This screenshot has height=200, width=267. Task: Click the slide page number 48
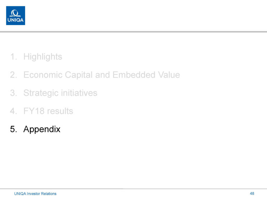coord(252,193)
